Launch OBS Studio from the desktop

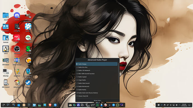point(17,49)
